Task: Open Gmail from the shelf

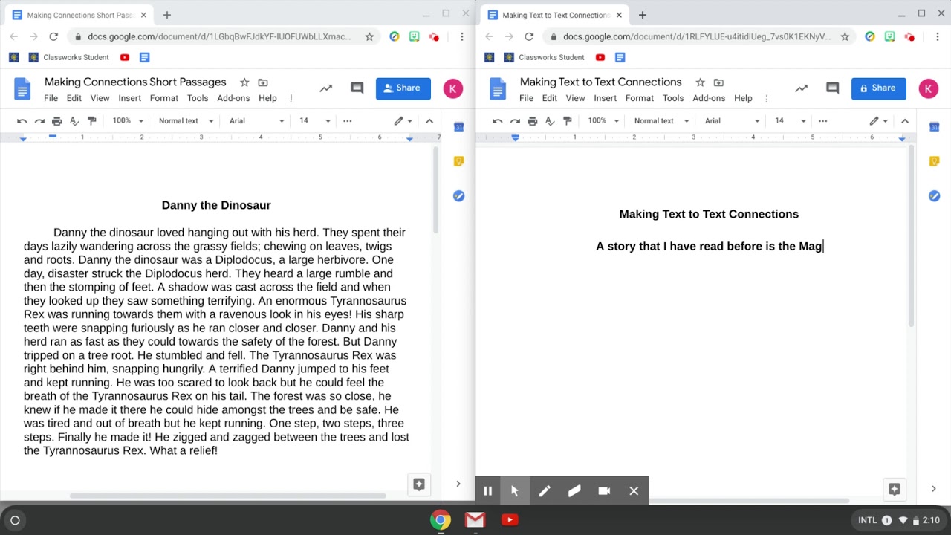Action: 475,520
